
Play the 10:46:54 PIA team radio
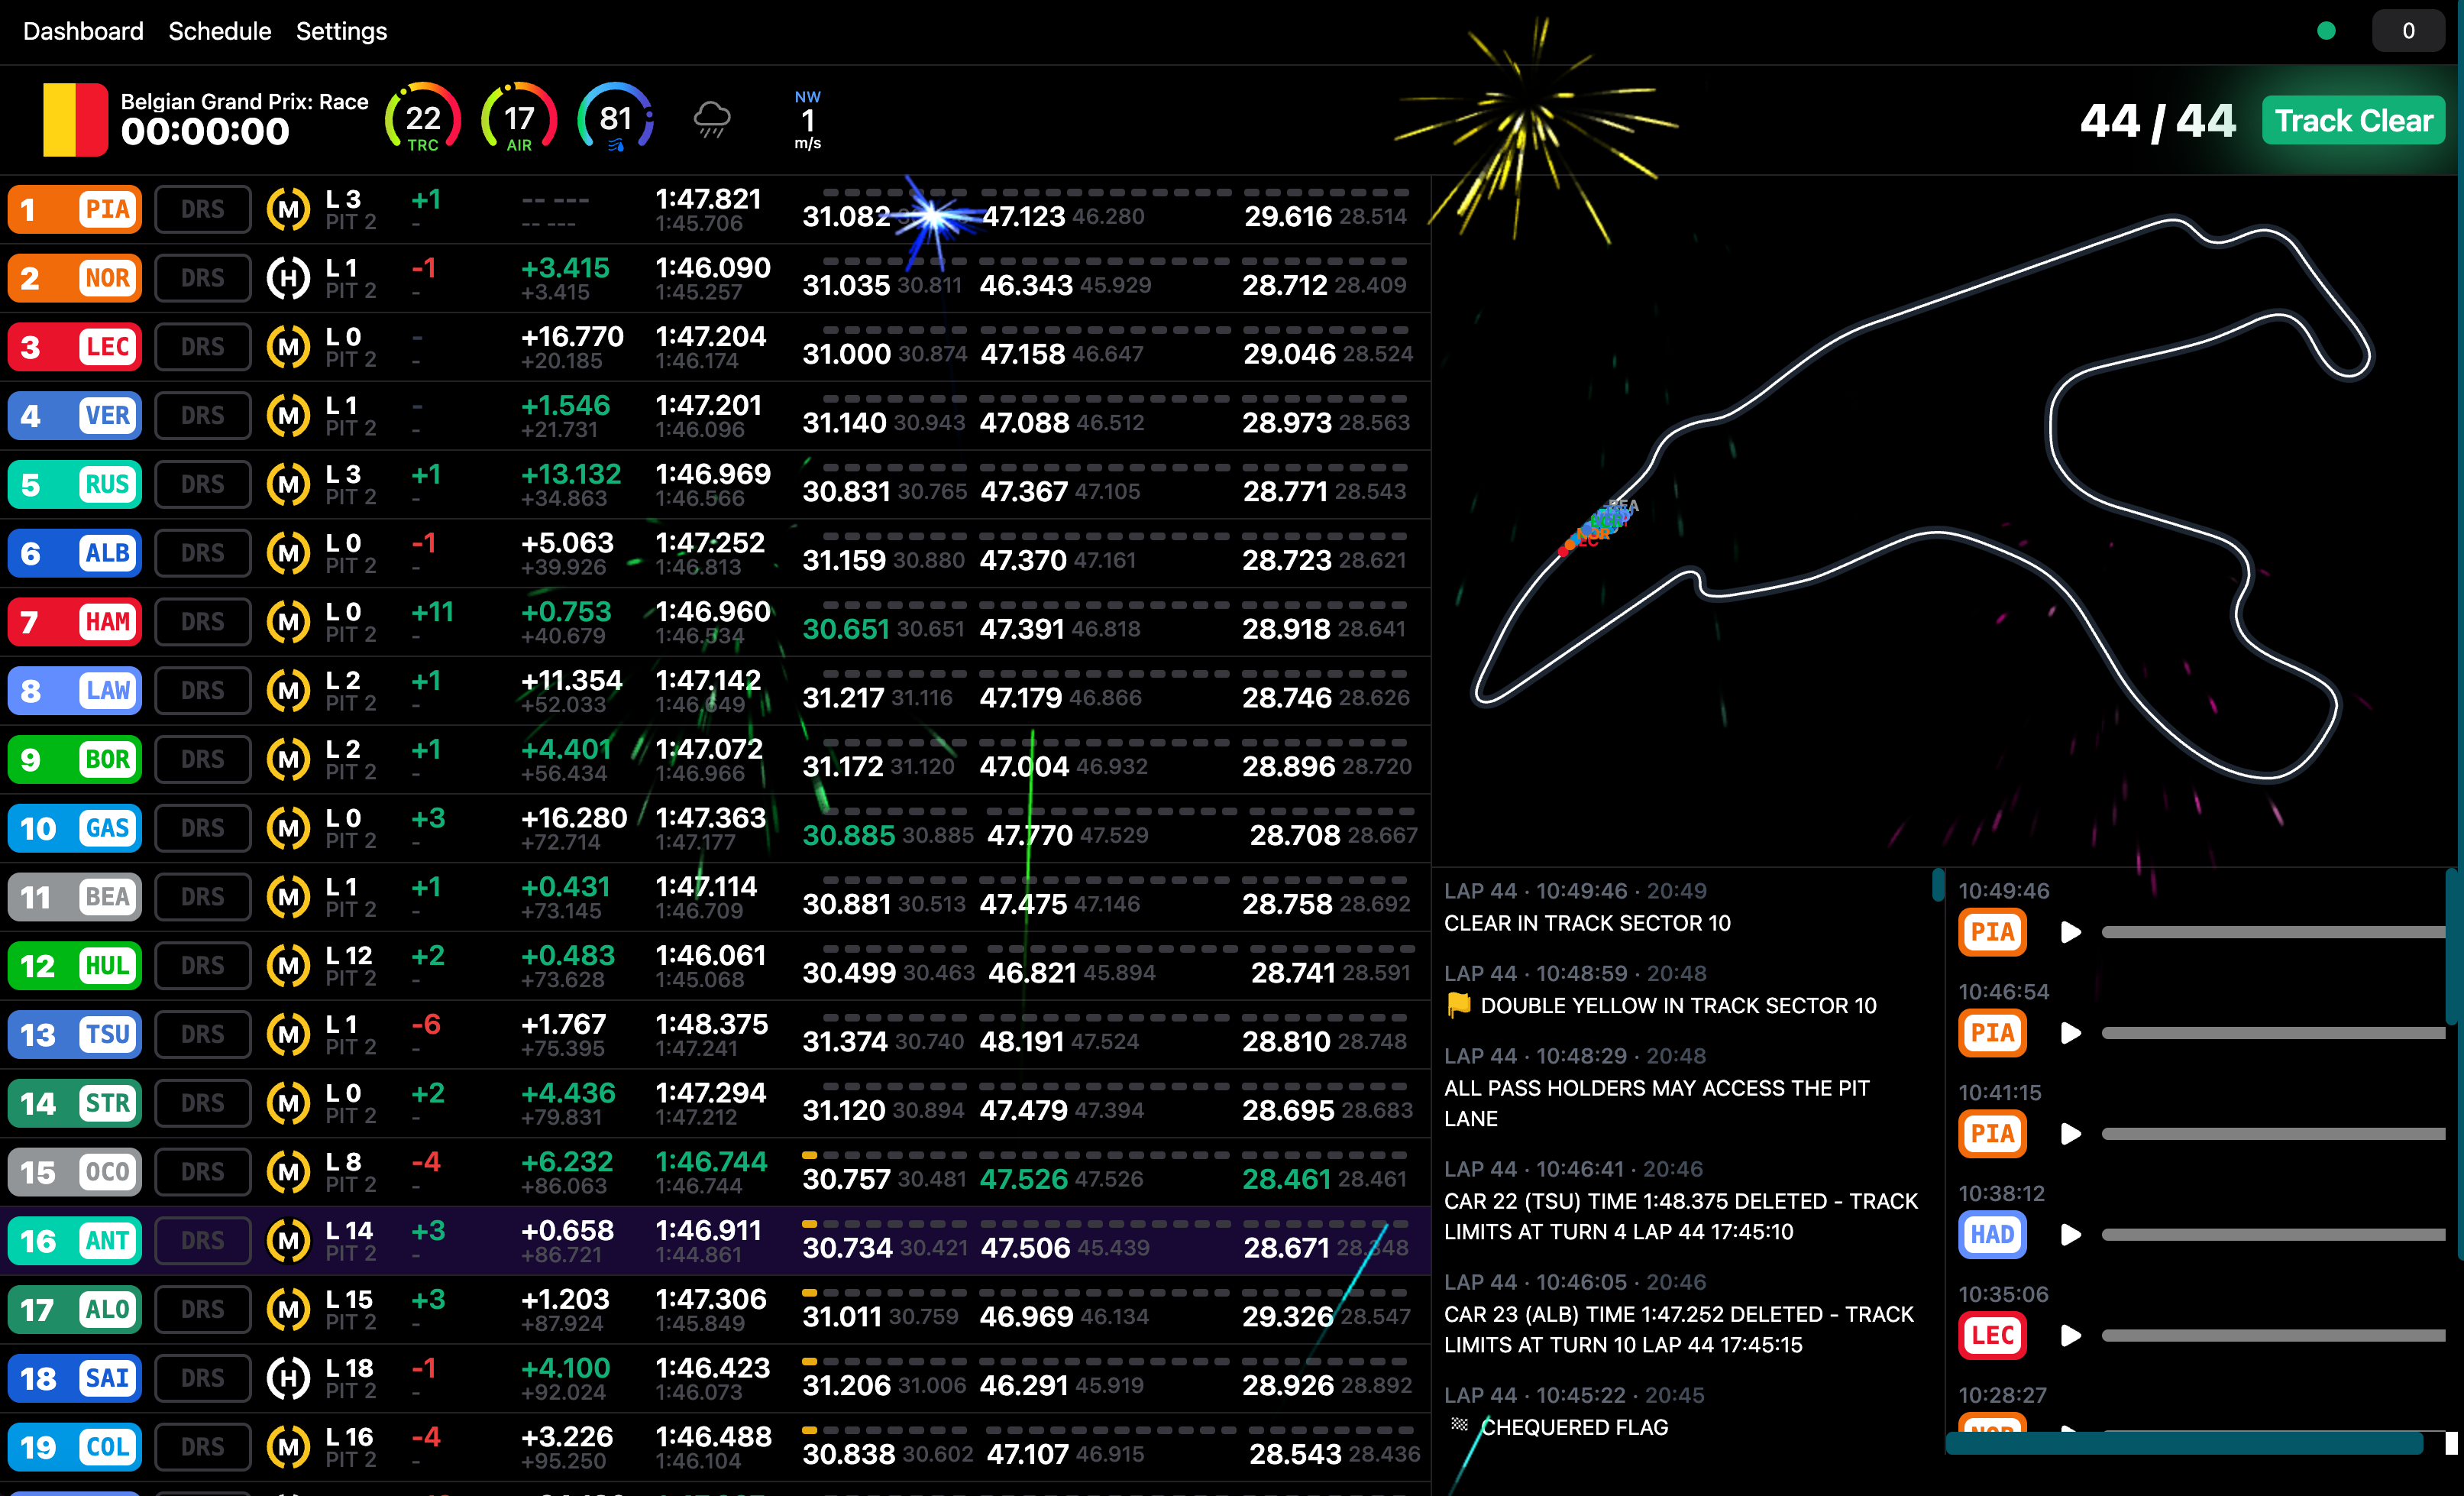click(2070, 1033)
